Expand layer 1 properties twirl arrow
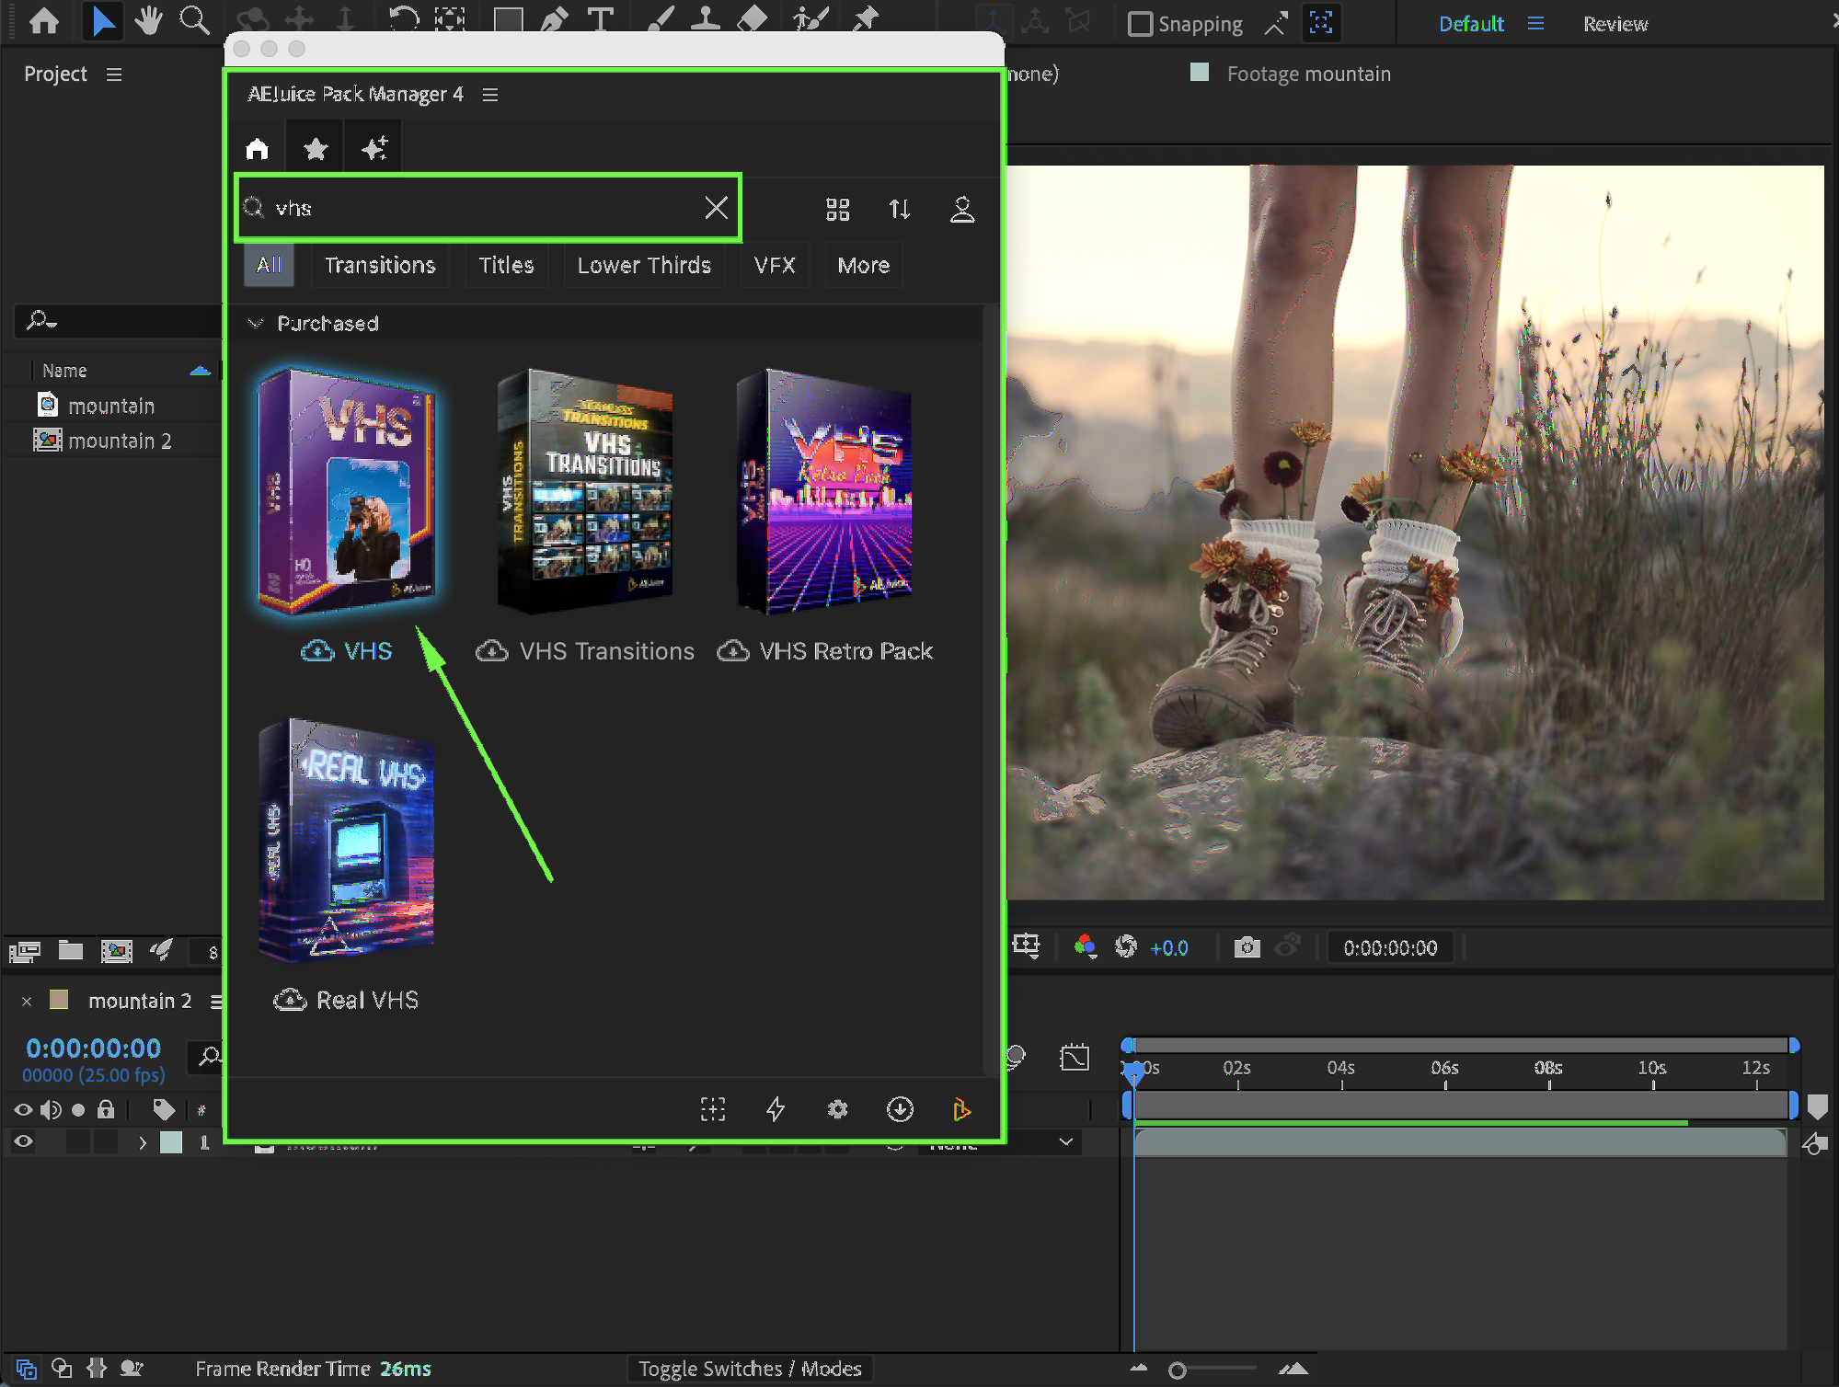 coord(142,1142)
